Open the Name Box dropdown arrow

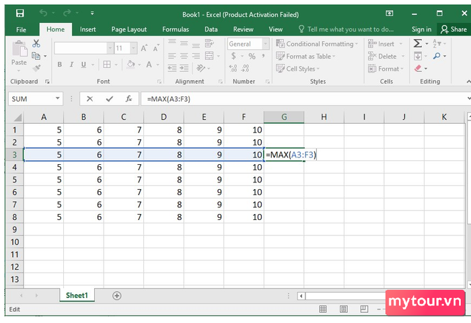(57, 98)
